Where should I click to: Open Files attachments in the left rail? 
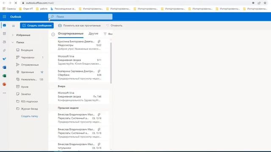pyautogui.click(x=5, y=50)
